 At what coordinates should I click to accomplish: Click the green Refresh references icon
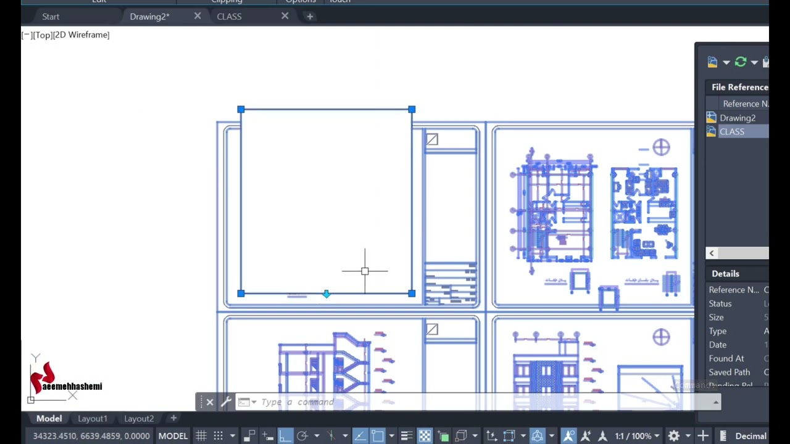click(x=741, y=62)
